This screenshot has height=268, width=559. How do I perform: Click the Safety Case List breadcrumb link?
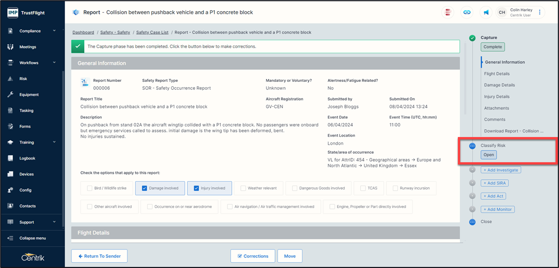[x=152, y=32]
